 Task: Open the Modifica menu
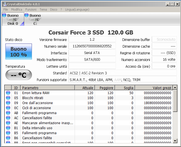[x=17, y=9]
